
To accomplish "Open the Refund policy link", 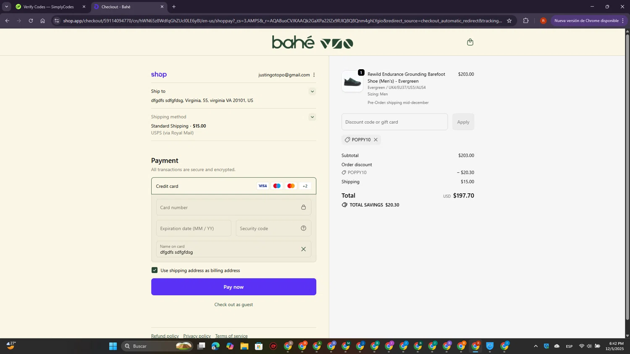I will (x=165, y=336).
